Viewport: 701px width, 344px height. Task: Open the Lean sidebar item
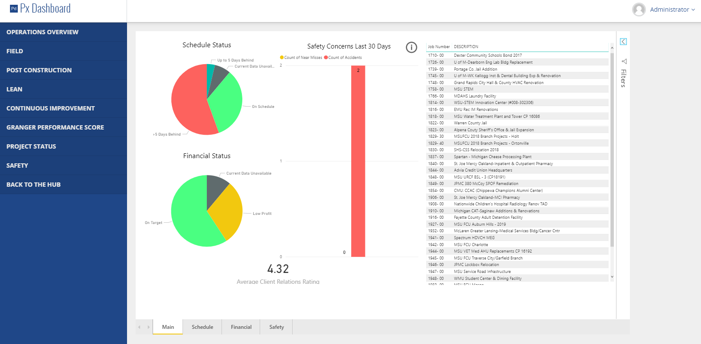coord(63,89)
